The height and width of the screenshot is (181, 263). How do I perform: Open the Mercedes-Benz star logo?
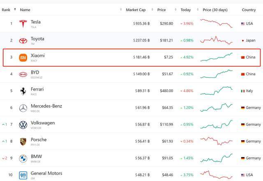tap(23, 108)
